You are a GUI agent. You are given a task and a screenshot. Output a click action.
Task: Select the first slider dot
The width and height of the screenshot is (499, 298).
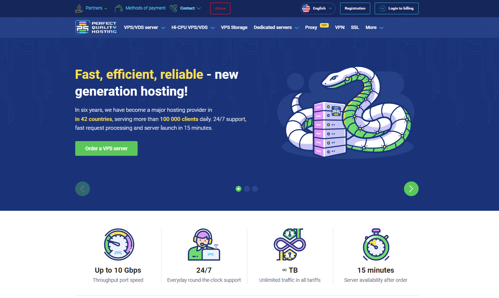click(x=238, y=189)
